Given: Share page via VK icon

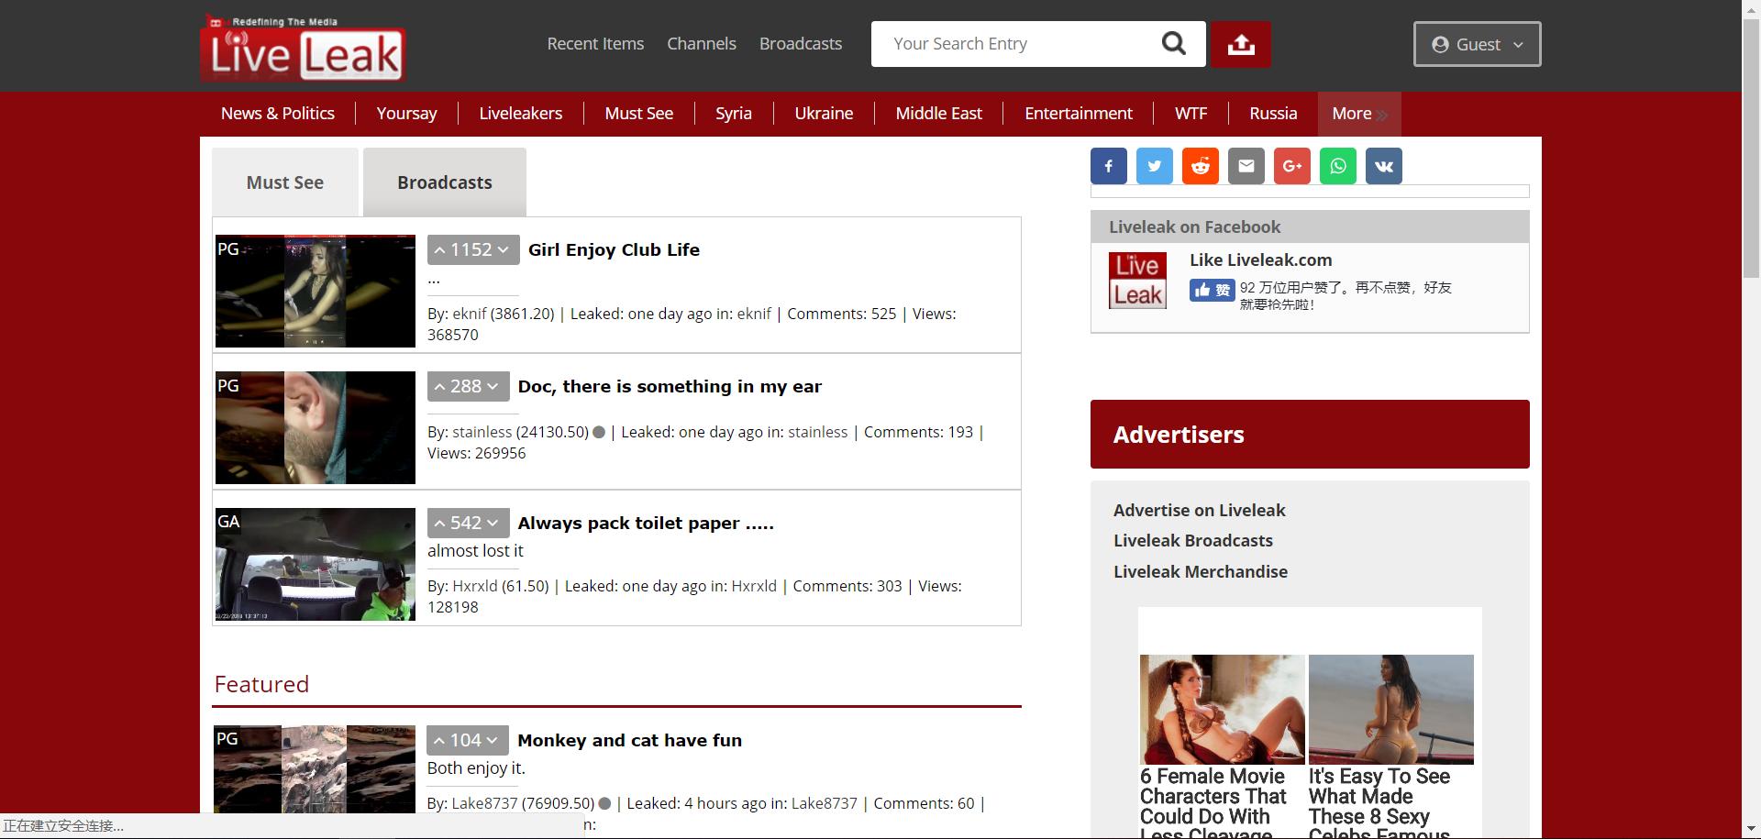Looking at the screenshot, I should click(1383, 166).
